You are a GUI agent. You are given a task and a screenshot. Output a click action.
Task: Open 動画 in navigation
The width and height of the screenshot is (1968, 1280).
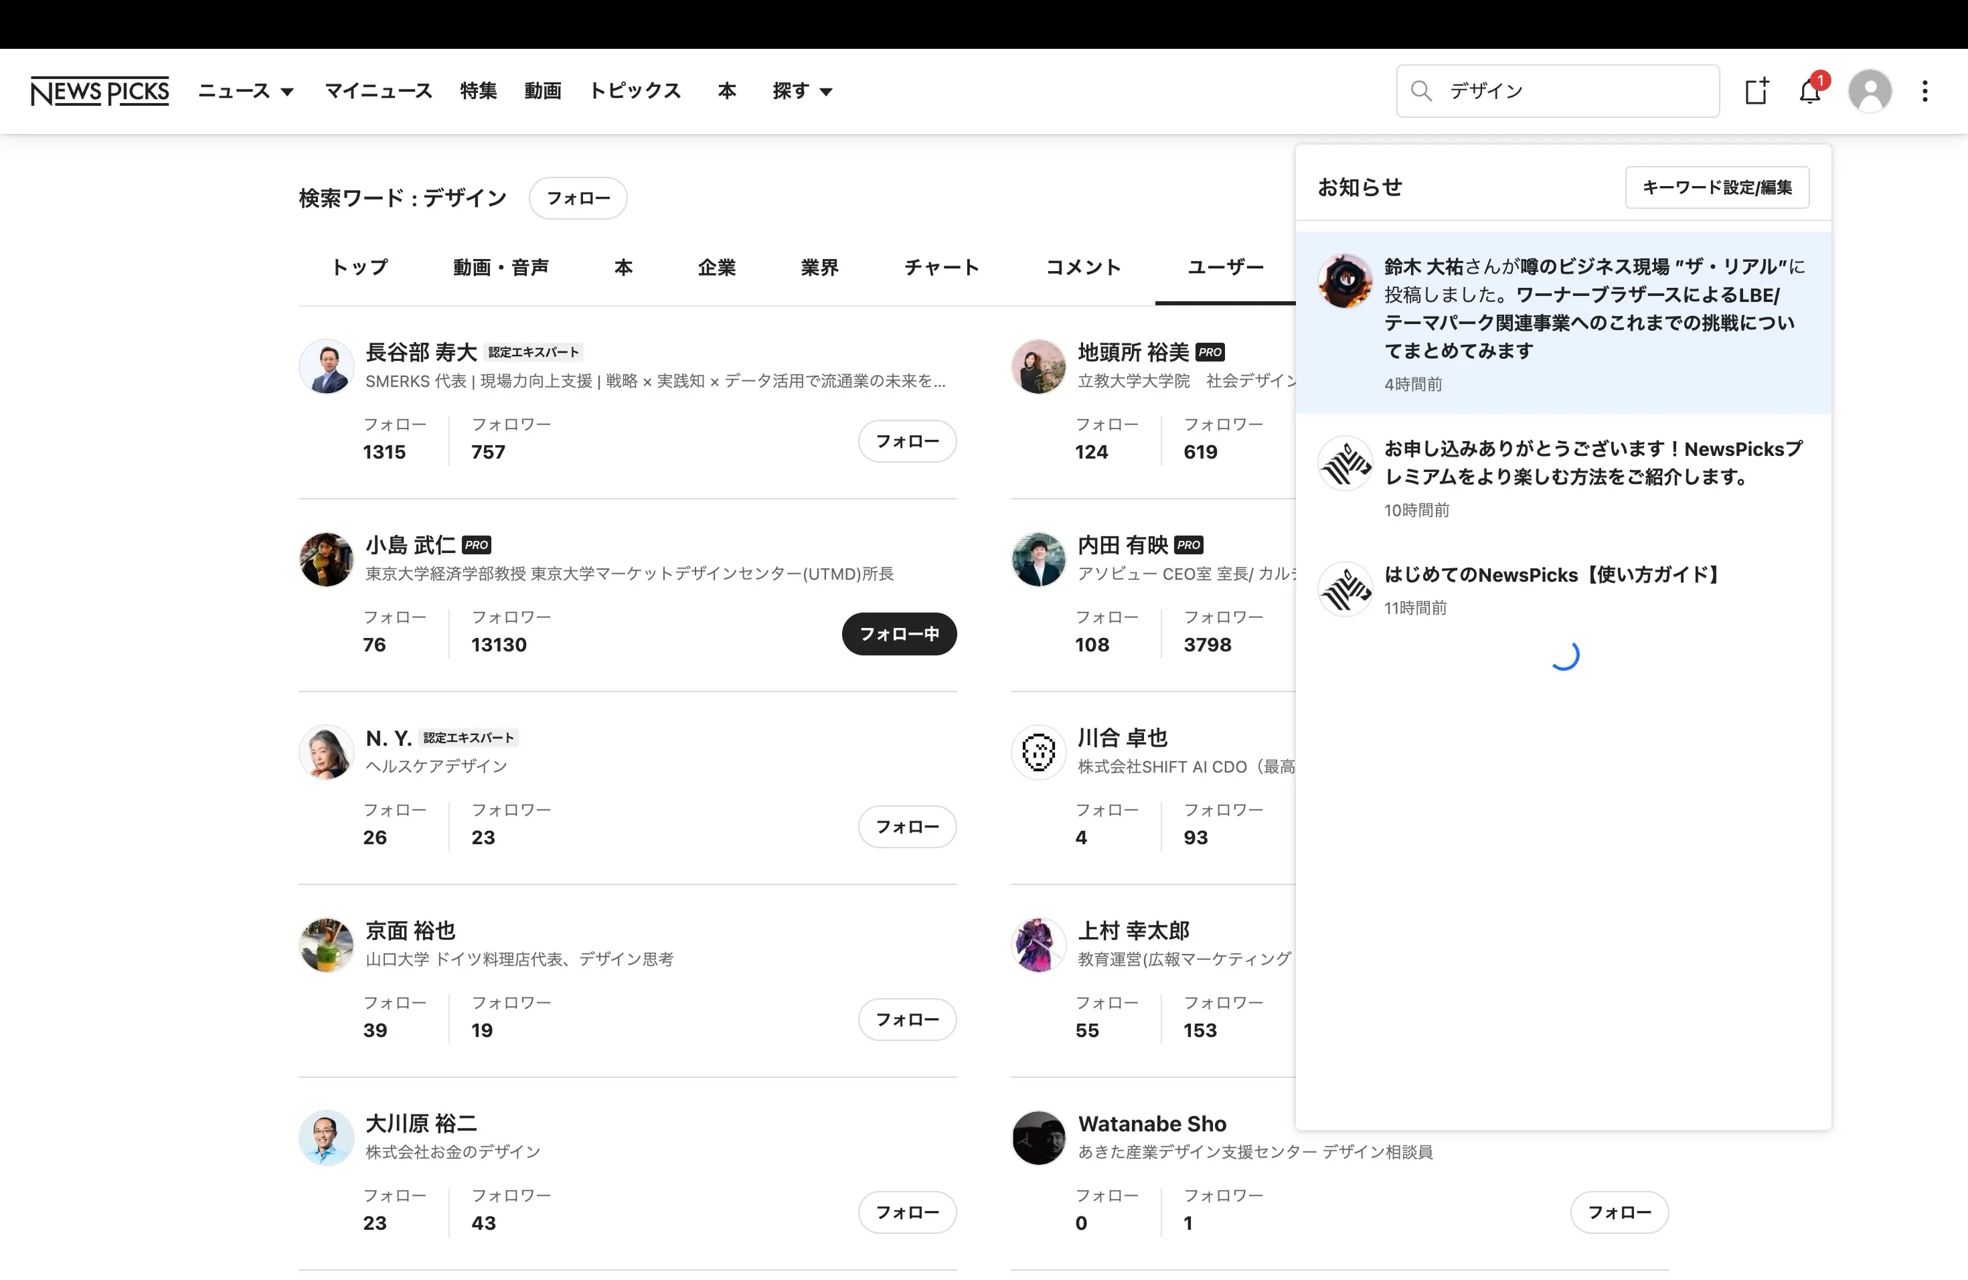click(542, 91)
